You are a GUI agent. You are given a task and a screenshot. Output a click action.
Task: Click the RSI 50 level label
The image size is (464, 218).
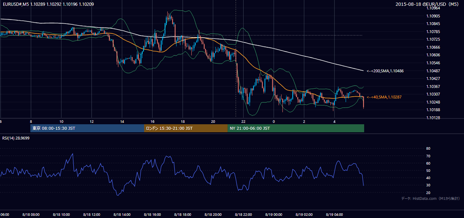click(x=428, y=170)
